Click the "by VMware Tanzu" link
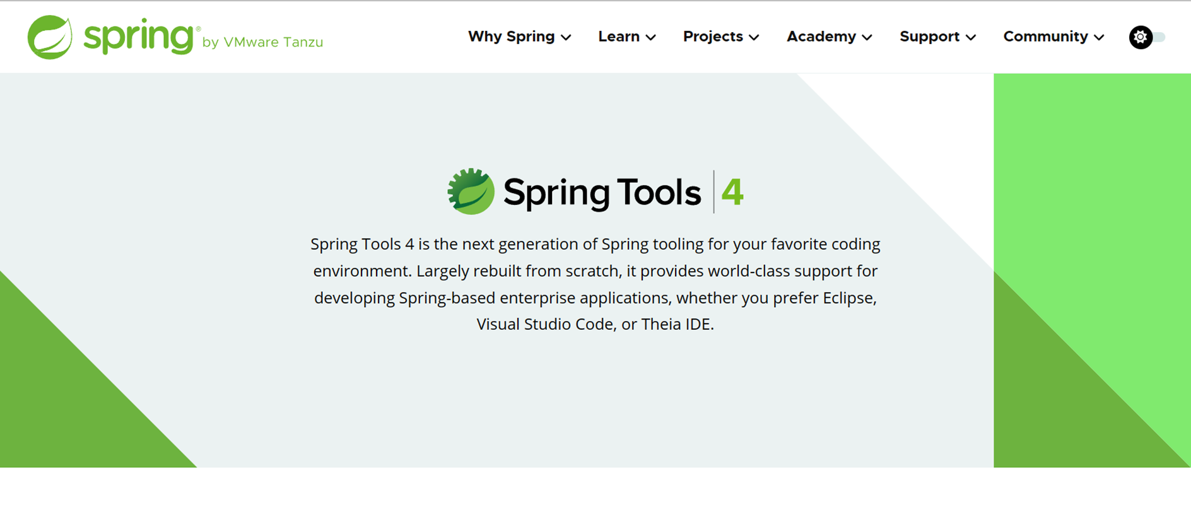Image resolution: width=1191 pixels, height=507 pixels. click(263, 42)
